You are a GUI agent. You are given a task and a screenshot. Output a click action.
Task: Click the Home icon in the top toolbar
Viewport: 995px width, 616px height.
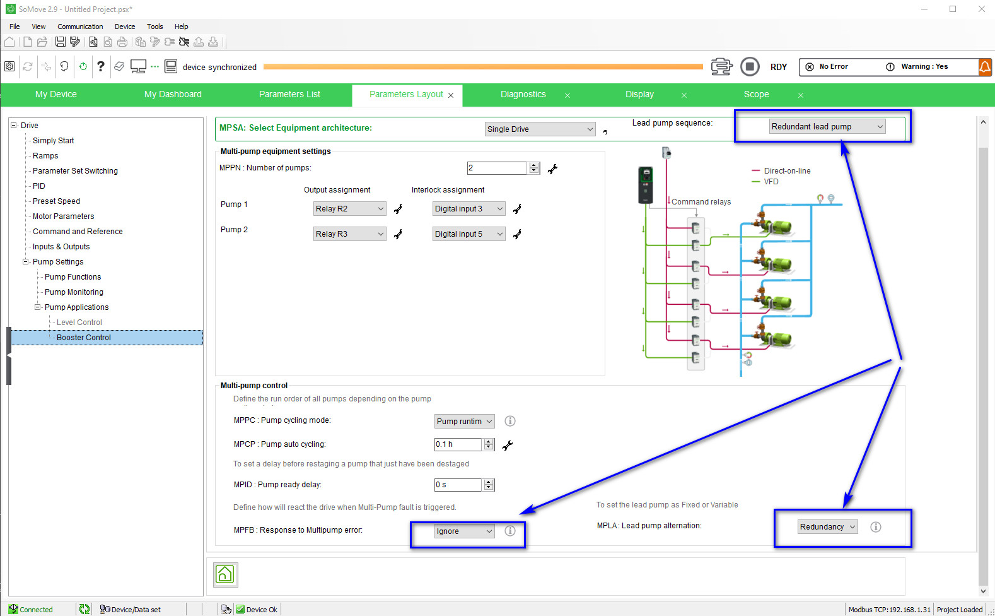click(9, 42)
